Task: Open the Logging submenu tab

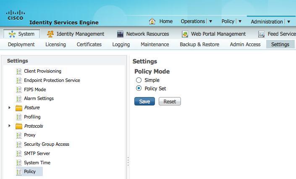Action: pyautogui.click(x=121, y=45)
